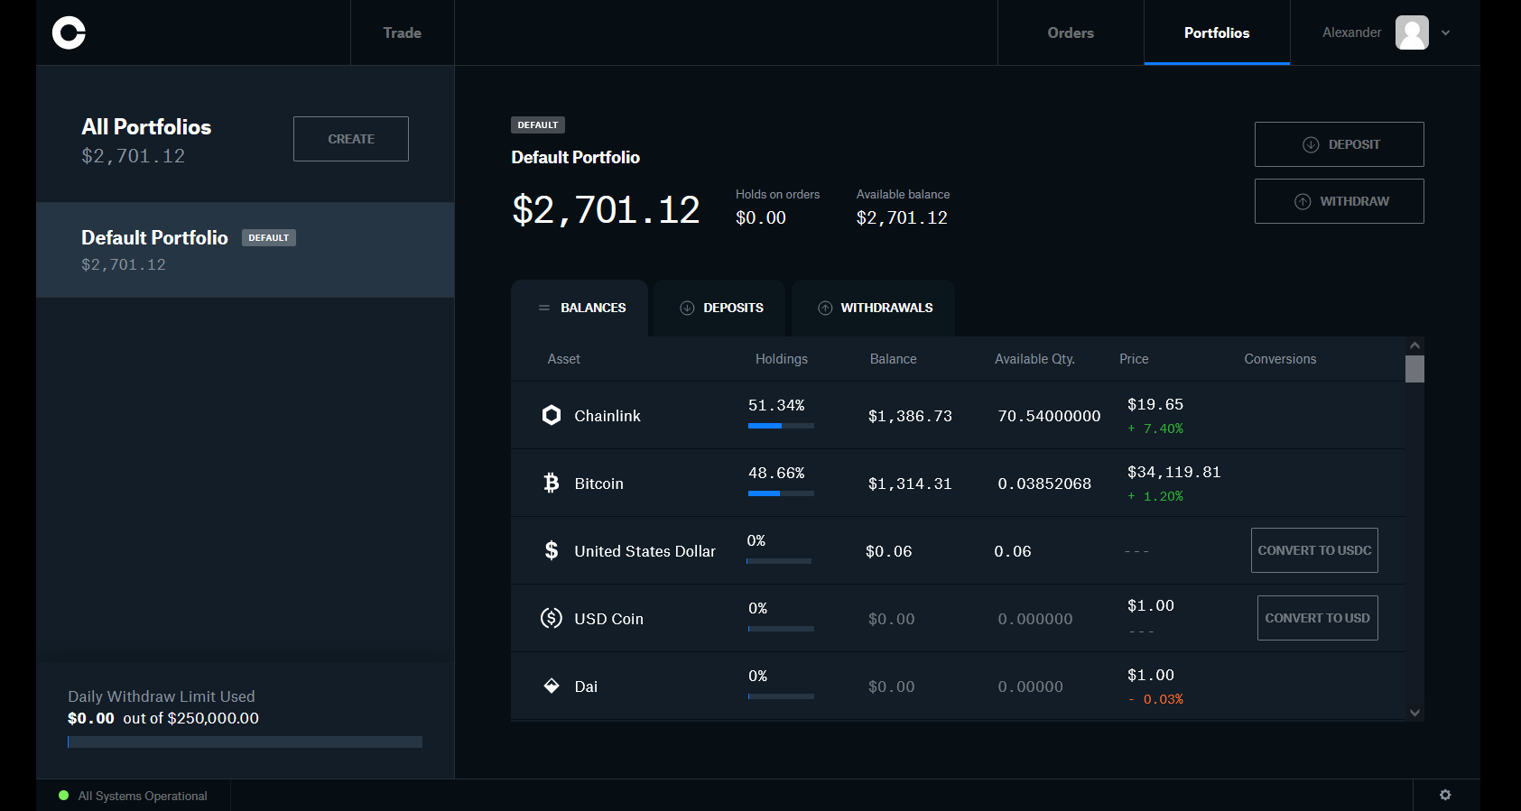Click the Holds on orders $0.00 value
Viewport: 1521px width, 811px height.
(x=761, y=217)
